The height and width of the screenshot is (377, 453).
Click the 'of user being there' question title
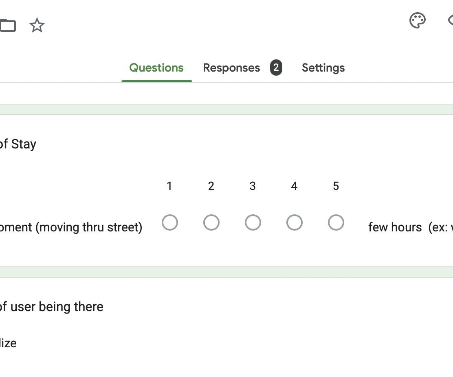[x=51, y=307]
